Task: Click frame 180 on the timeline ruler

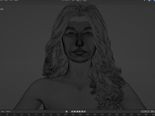Action: [117, 115]
